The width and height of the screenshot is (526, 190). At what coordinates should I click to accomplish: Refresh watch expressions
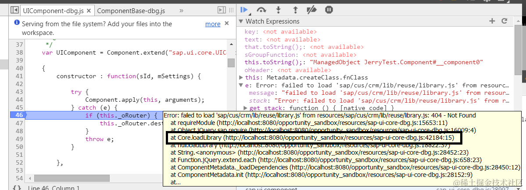click(504, 21)
